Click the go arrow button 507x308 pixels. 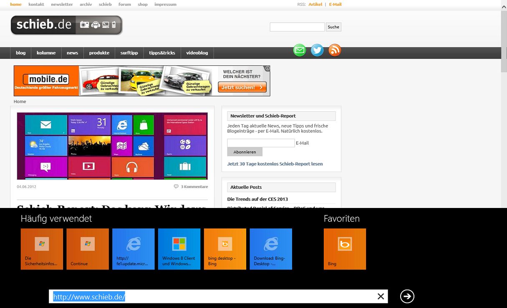[x=407, y=296]
